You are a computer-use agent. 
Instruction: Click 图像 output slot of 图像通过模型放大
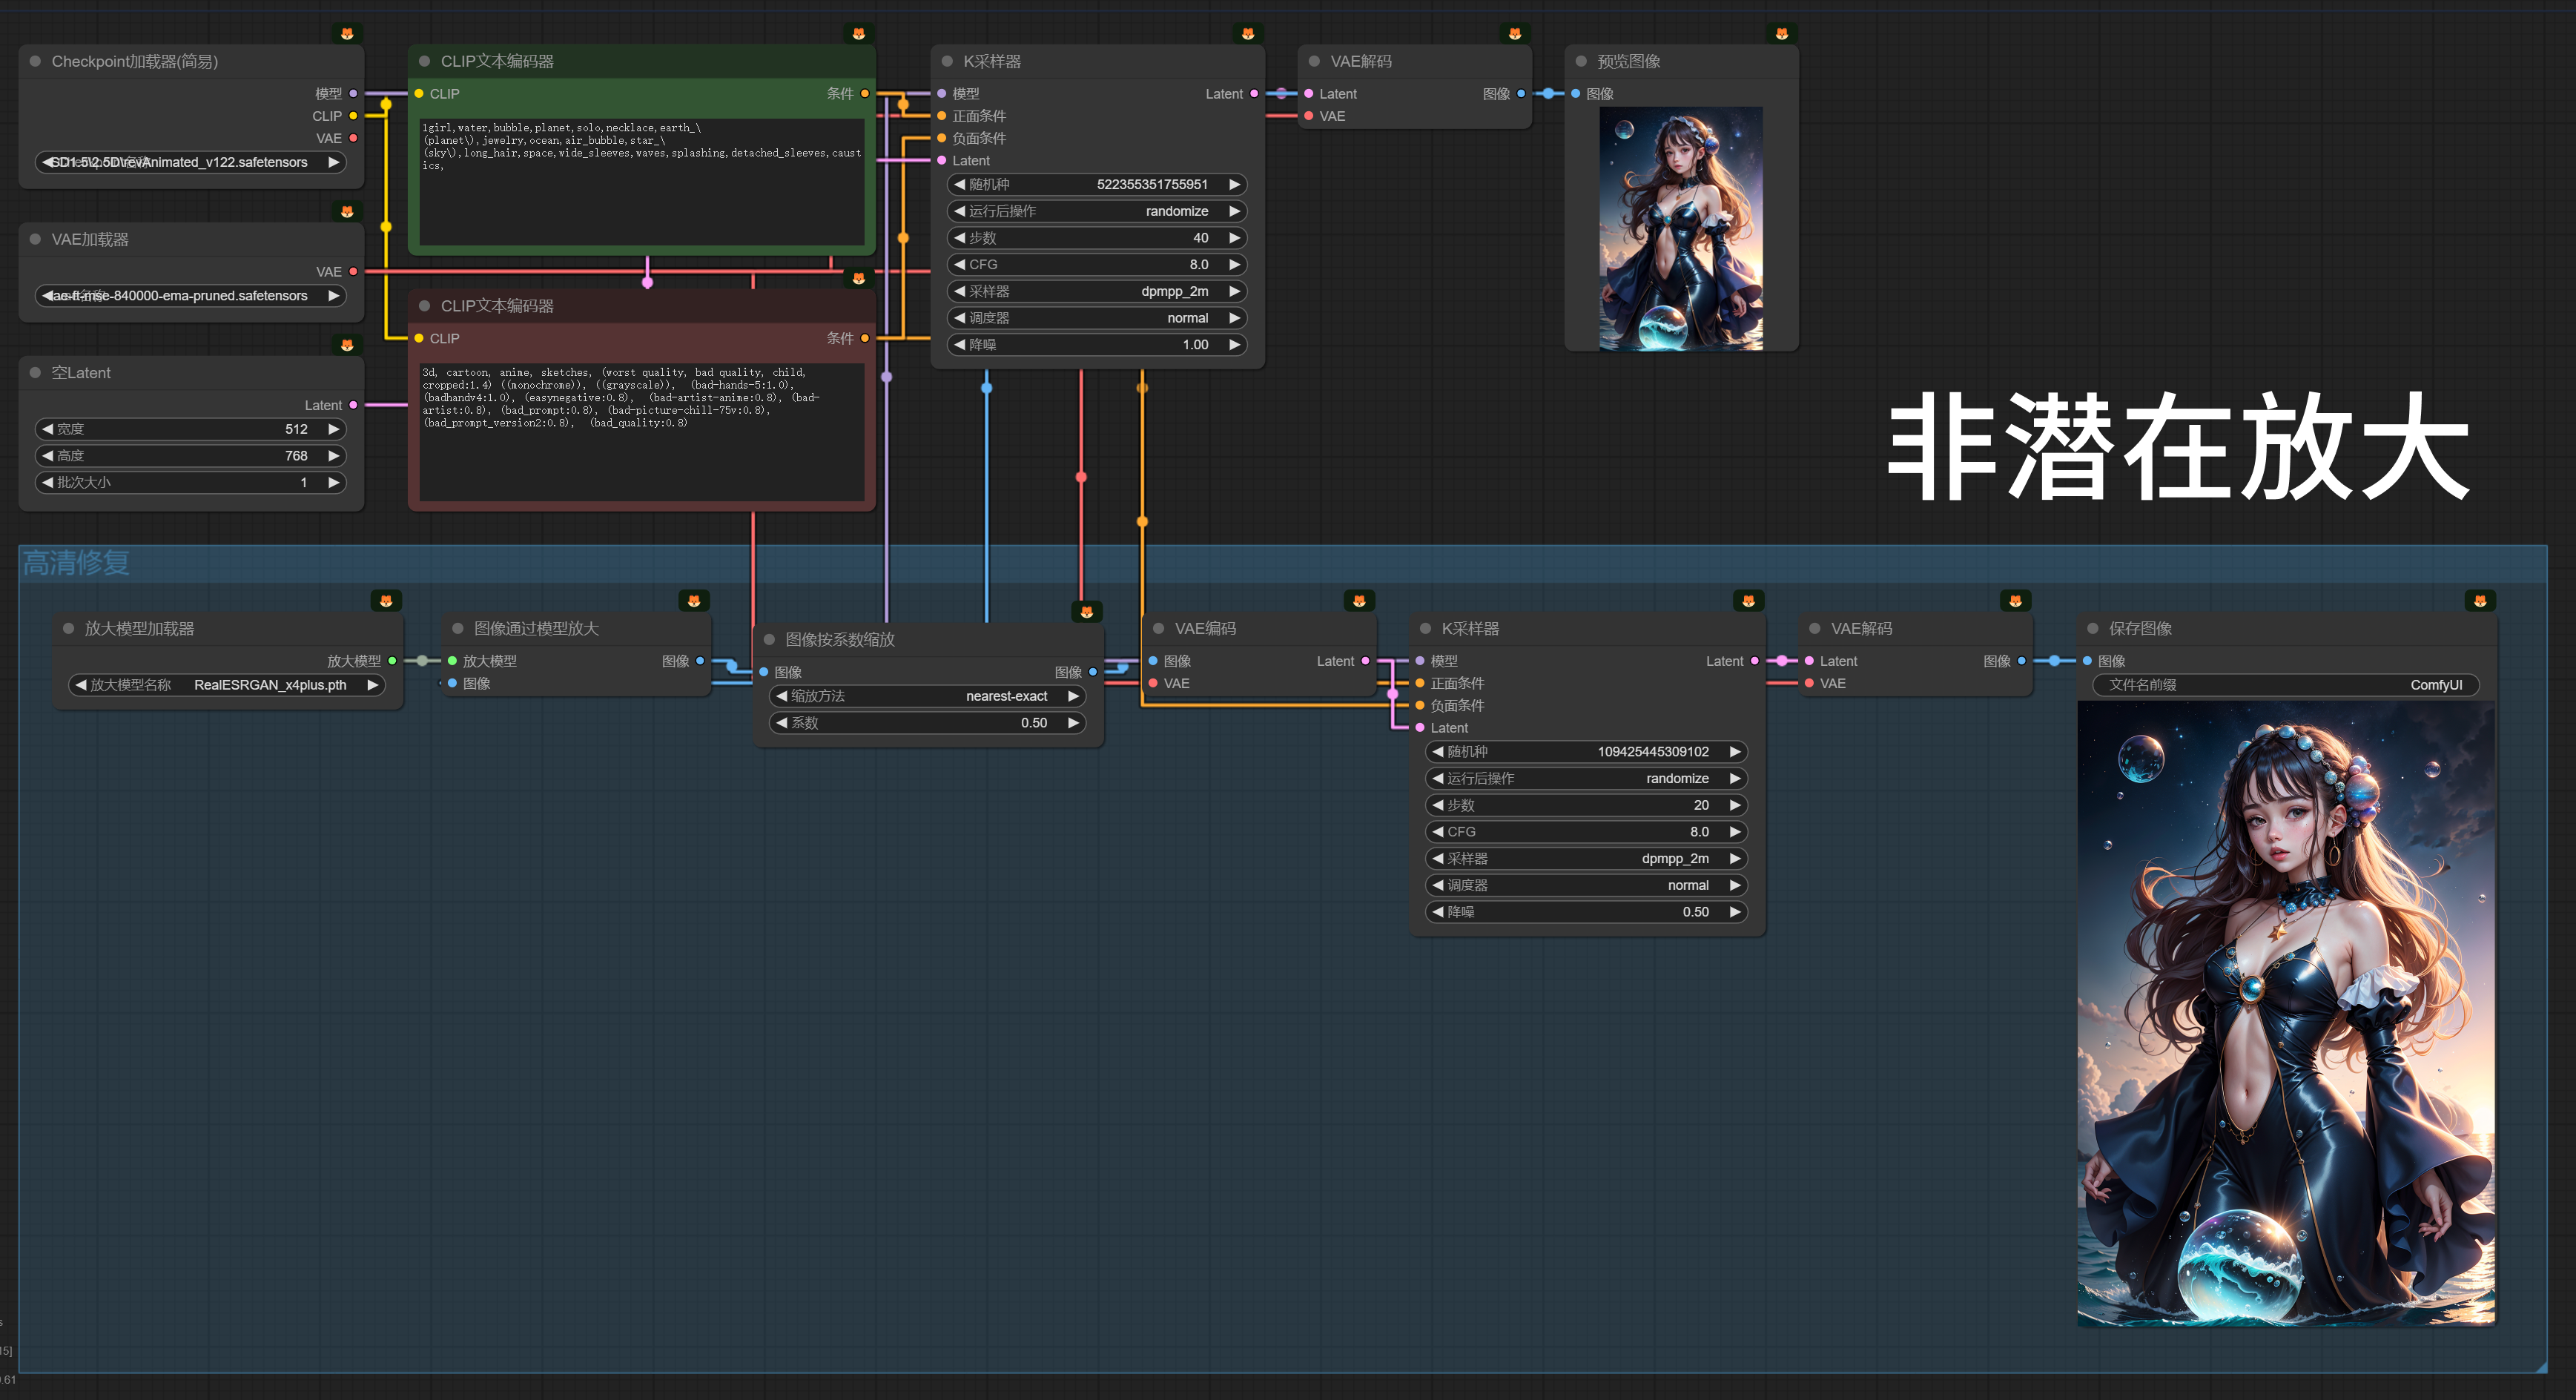point(700,660)
